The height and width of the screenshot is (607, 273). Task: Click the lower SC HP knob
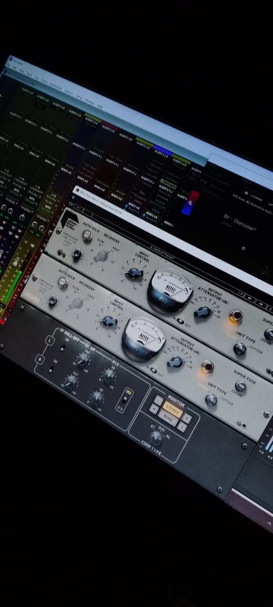point(70,382)
